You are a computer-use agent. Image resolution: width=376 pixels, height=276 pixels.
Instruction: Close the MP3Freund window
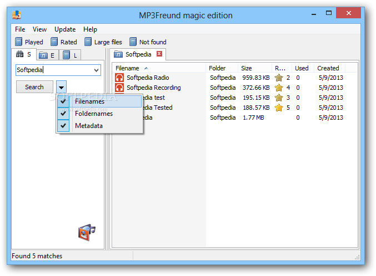point(348,13)
